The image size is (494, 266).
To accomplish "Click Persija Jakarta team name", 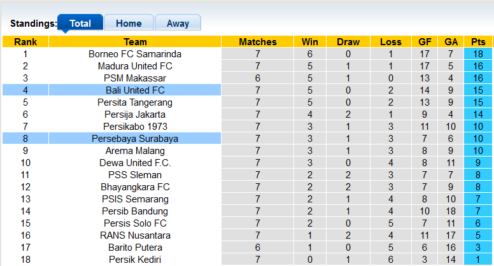I will (x=135, y=115).
